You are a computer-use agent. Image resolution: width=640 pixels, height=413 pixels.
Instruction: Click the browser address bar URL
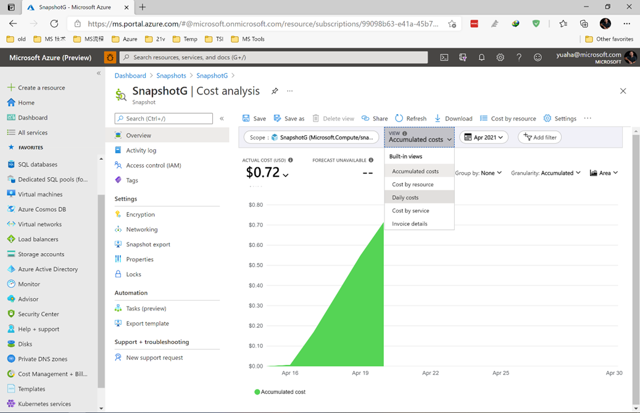[x=264, y=23]
